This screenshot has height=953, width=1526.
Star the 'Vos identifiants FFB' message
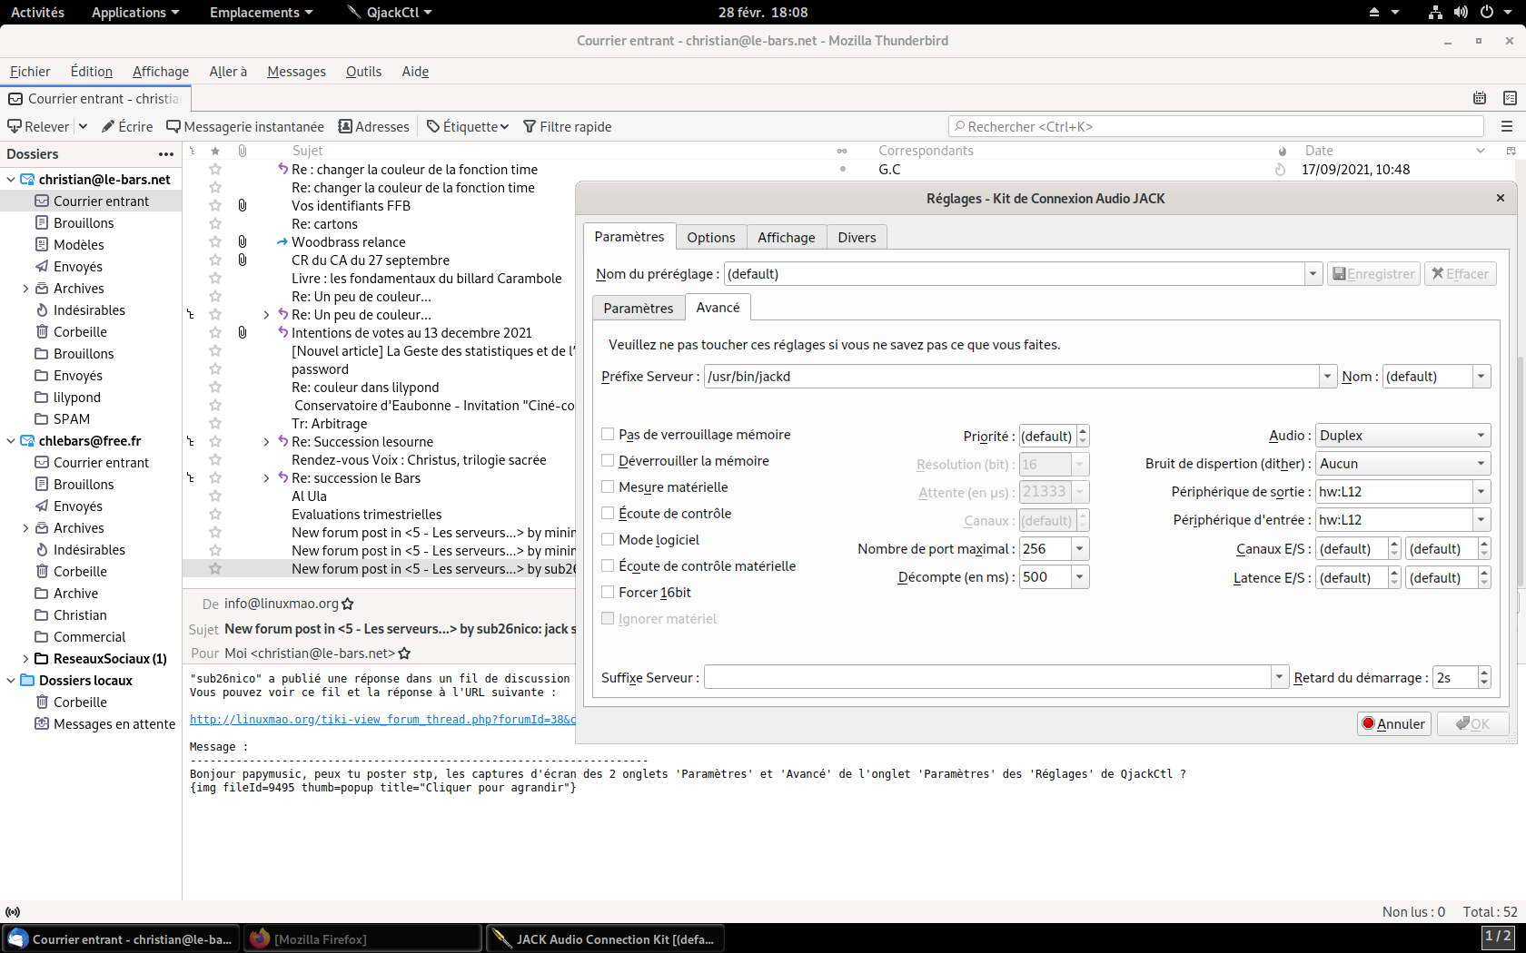tap(215, 205)
